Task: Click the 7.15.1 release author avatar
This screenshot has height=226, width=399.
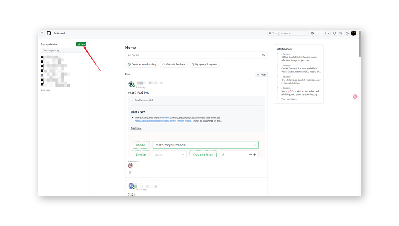Action: click(131, 186)
